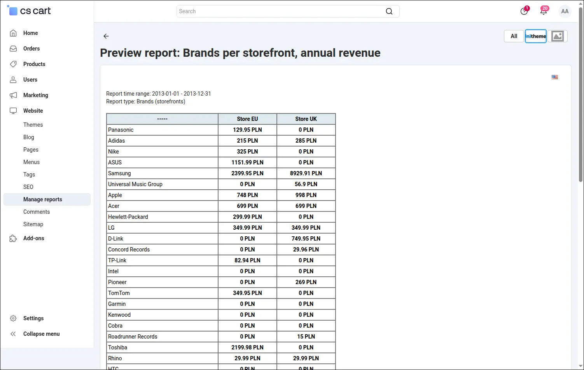Open the AA user avatar menu
The image size is (584, 370).
click(565, 11)
